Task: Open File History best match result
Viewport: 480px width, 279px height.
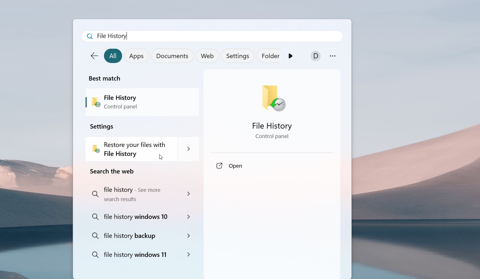Action: pyautogui.click(x=142, y=102)
